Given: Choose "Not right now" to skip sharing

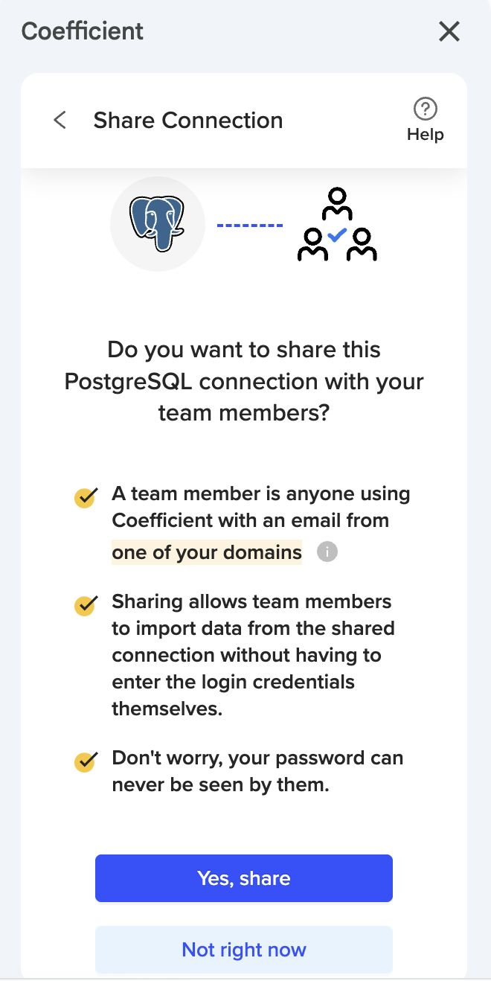Looking at the screenshot, I should 243,950.
